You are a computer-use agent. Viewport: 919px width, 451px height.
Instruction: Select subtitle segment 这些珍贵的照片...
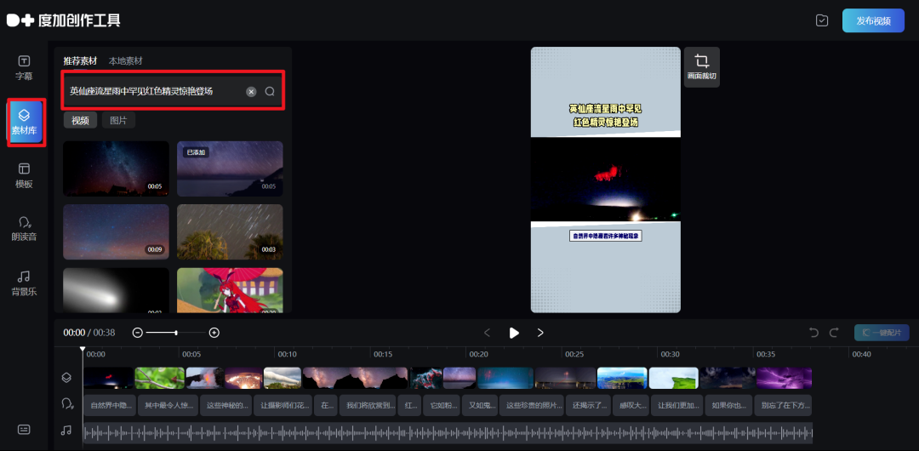coord(532,405)
